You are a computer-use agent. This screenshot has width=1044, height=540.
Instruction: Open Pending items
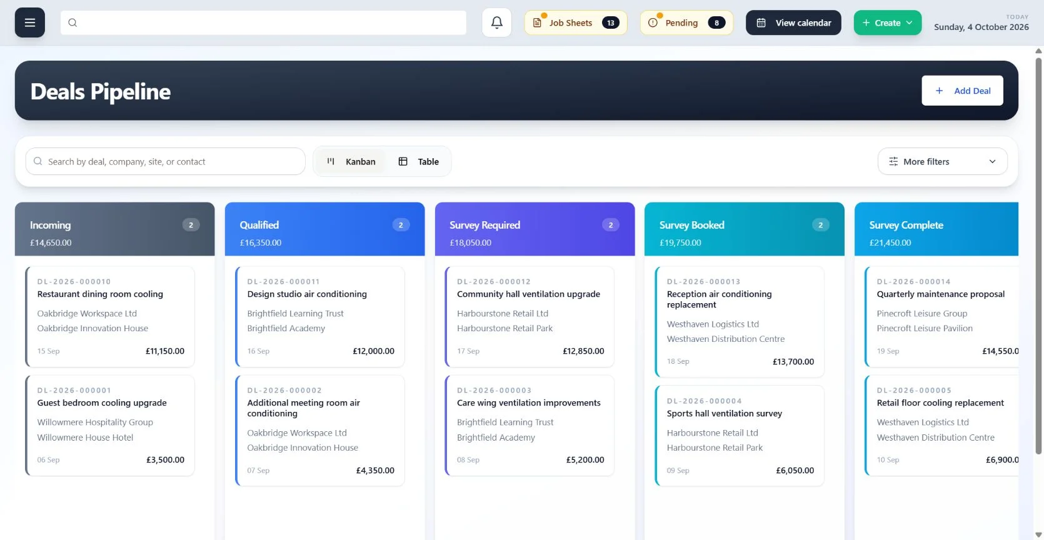686,22
